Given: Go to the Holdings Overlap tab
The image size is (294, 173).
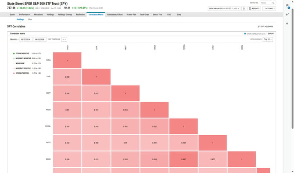Looking at the screenshot, I should tap(65, 14).
